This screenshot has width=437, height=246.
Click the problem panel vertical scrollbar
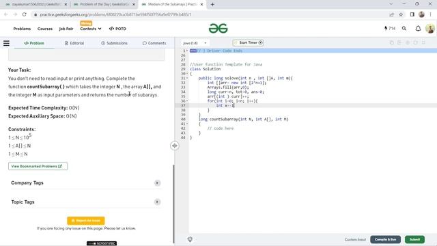pyautogui.click(x=173, y=204)
